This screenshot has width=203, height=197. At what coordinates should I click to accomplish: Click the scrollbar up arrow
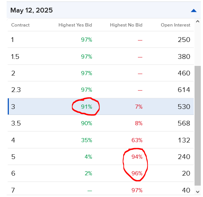(197, 21)
